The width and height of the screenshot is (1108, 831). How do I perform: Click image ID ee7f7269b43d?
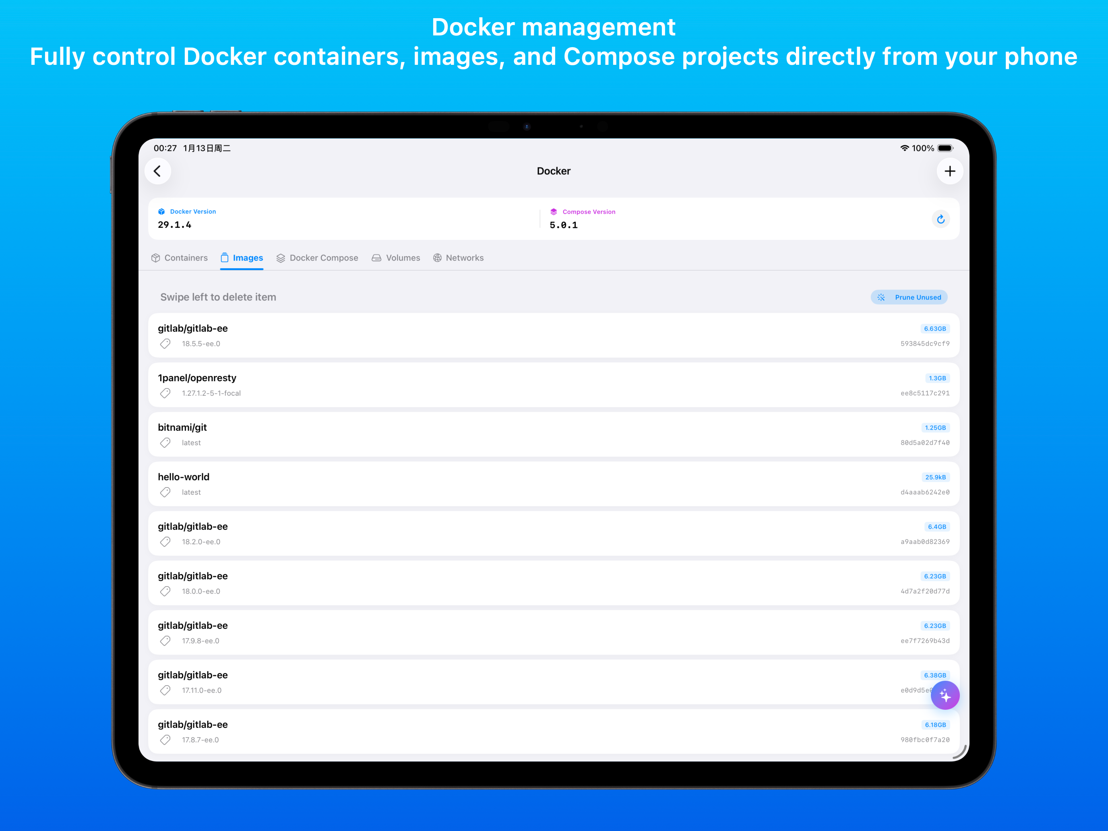point(925,641)
